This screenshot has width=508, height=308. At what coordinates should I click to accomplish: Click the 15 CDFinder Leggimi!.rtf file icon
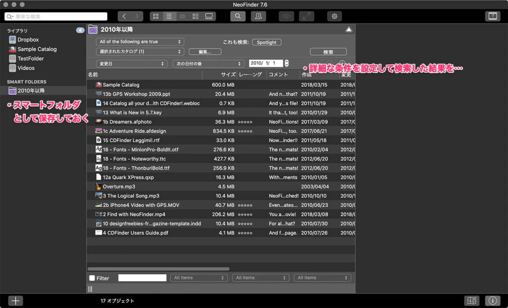(99, 140)
